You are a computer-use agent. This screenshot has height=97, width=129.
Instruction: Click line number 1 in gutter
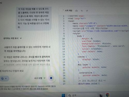click(x=63, y=16)
